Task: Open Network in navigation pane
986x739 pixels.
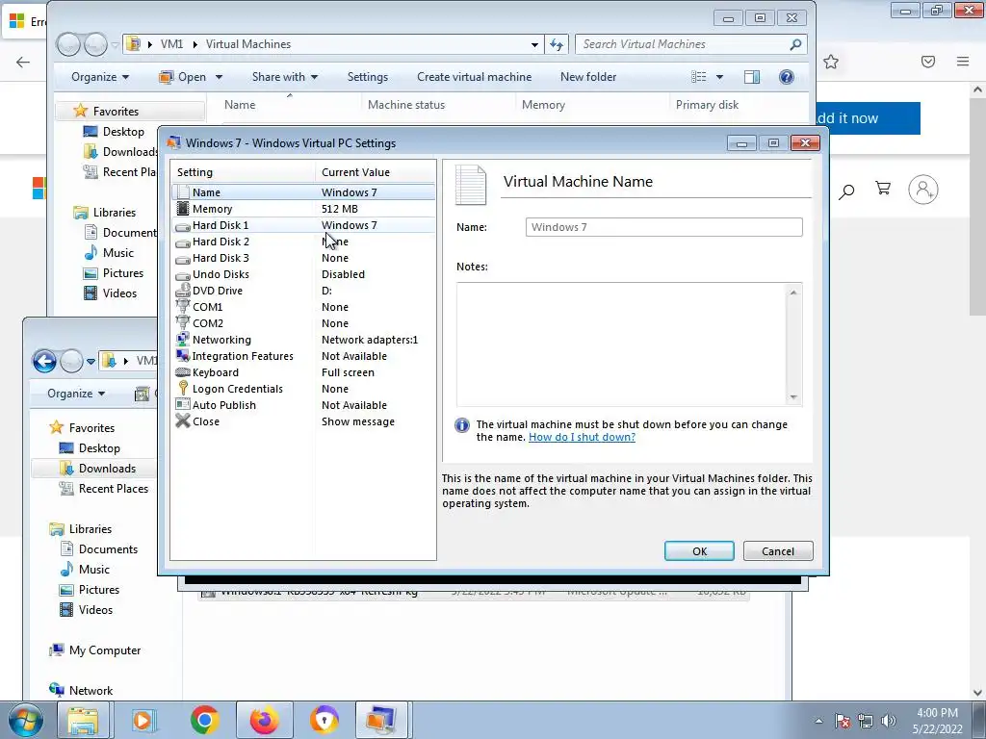Action: click(x=81, y=691)
